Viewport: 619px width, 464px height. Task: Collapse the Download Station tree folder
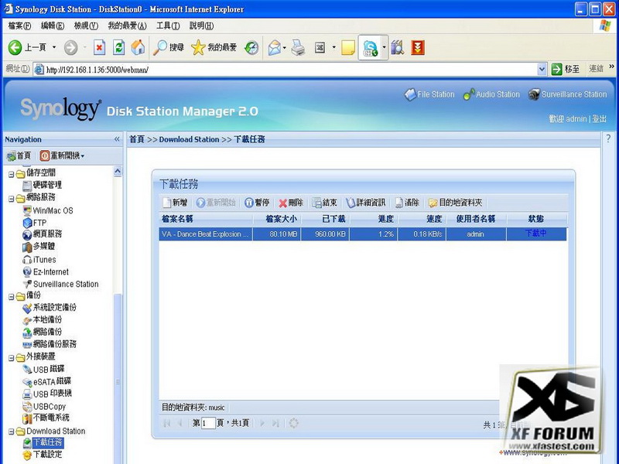click(12, 432)
